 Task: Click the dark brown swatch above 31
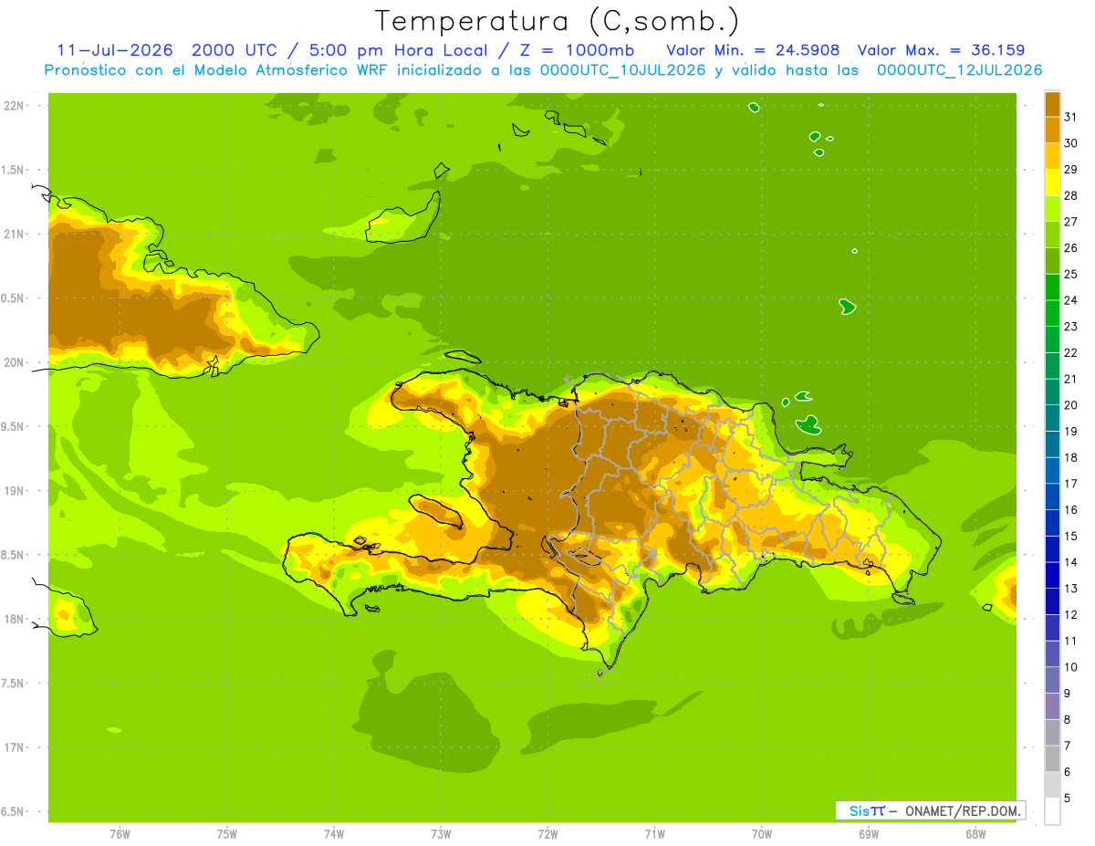(1052, 104)
